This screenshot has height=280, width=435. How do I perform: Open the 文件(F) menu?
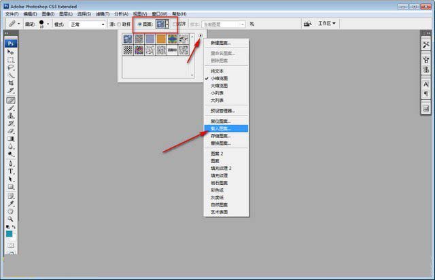[x=12, y=14]
